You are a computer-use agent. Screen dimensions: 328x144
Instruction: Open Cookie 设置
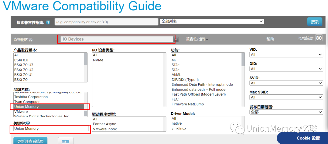[x=308, y=138]
